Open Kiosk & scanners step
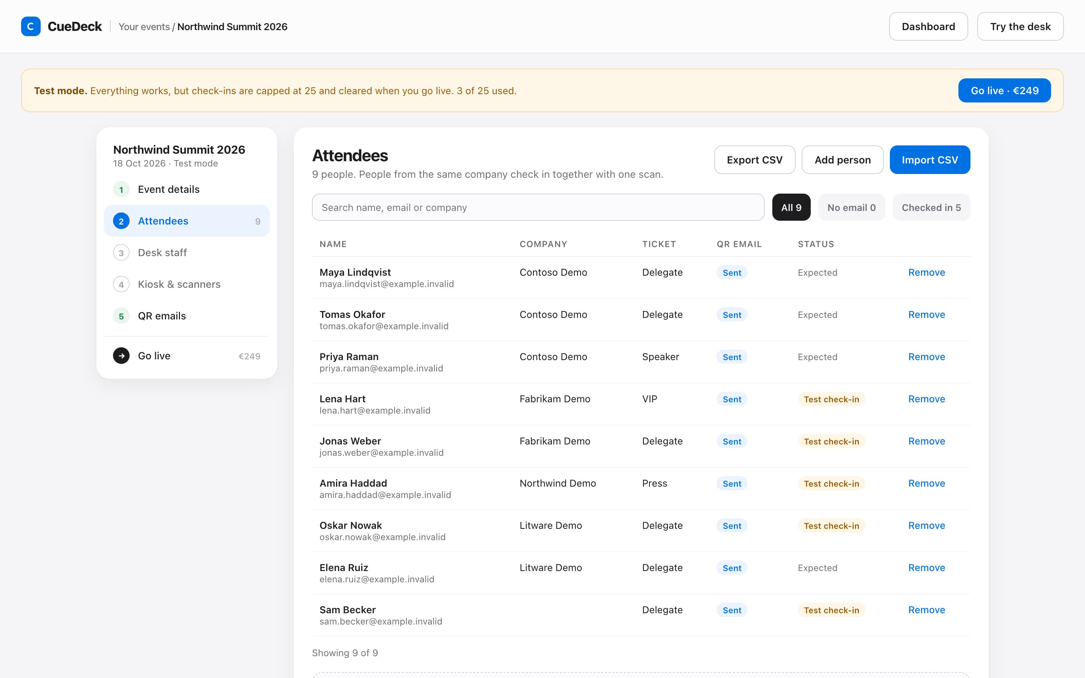1085x678 pixels. click(x=186, y=284)
